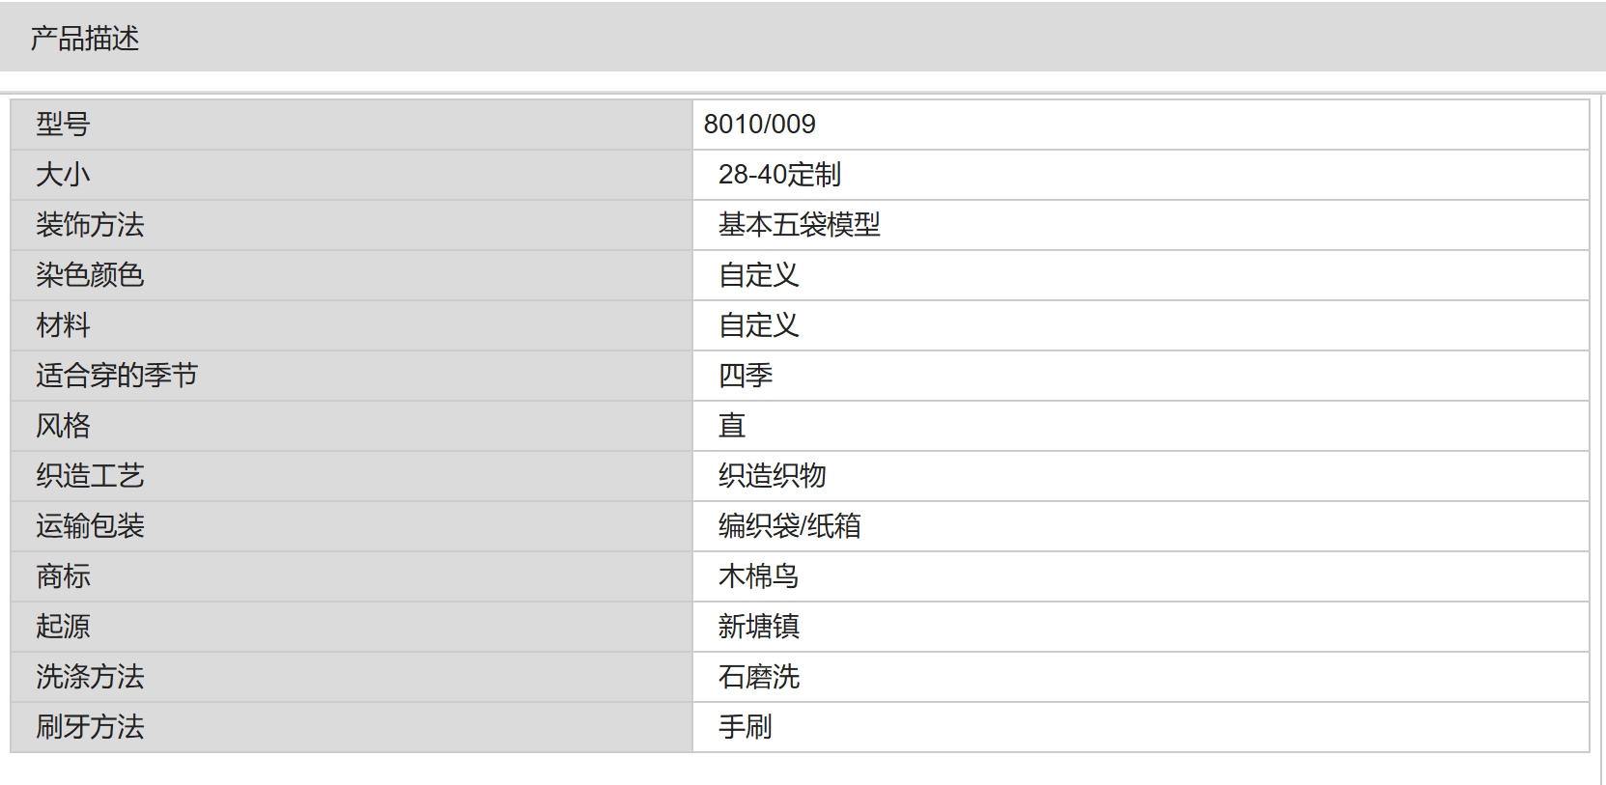Viewport: 1606px width, 785px height.
Task: Click 自定义 in the 染色颜色 row
Action: pos(758,275)
